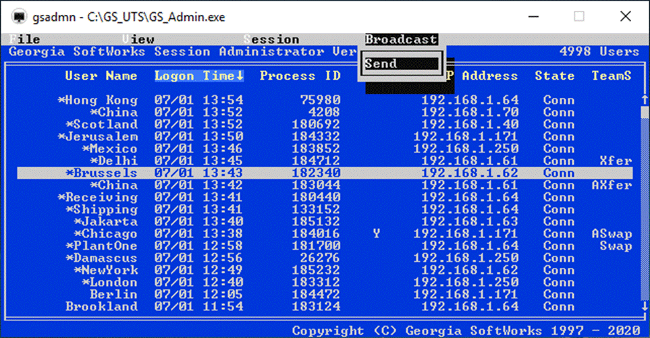Click the copyright Georgia SoftWorks footer text
Image resolution: width=650 pixels, height=338 pixels.
466,331
